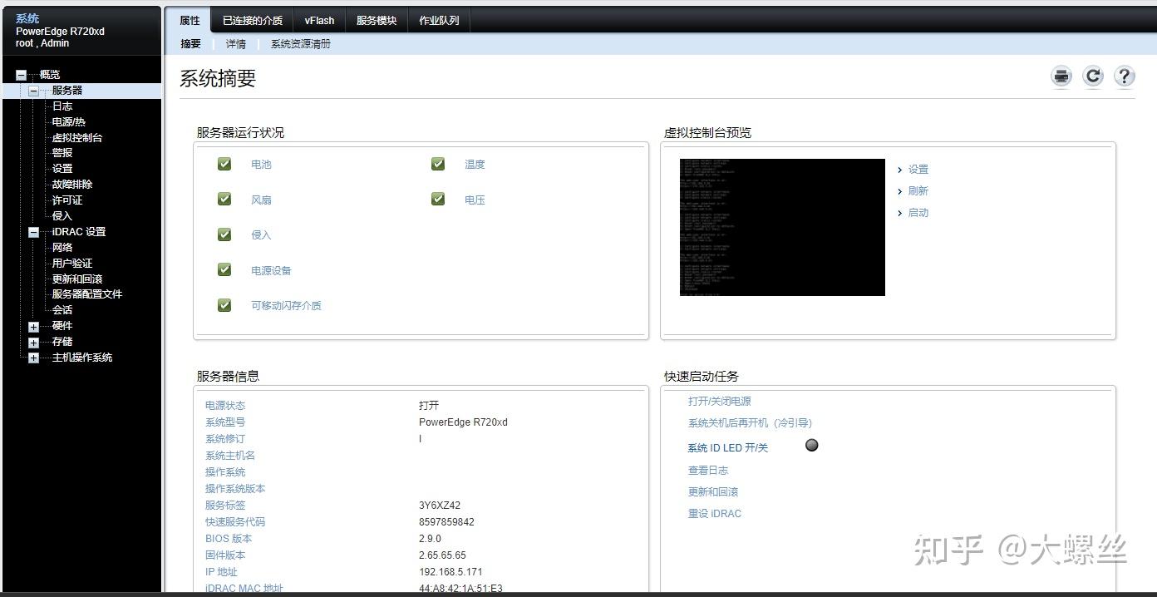Click the refresh icon near top right
Screen dimensions: 1157x597
tap(1093, 76)
